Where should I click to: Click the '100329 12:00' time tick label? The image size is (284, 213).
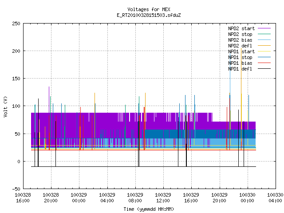[x=163, y=198]
